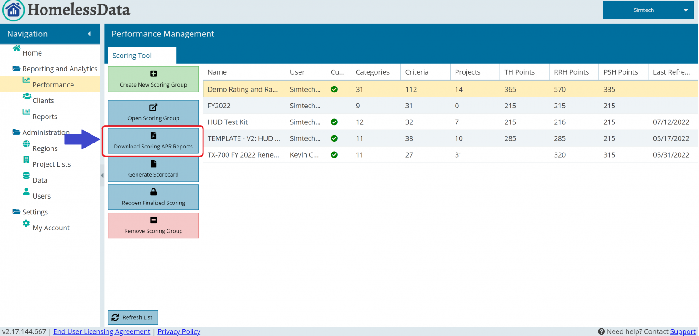Screen dimensions: 699x336
Task: Click the My Account gear icon
Action: click(x=26, y=224)
